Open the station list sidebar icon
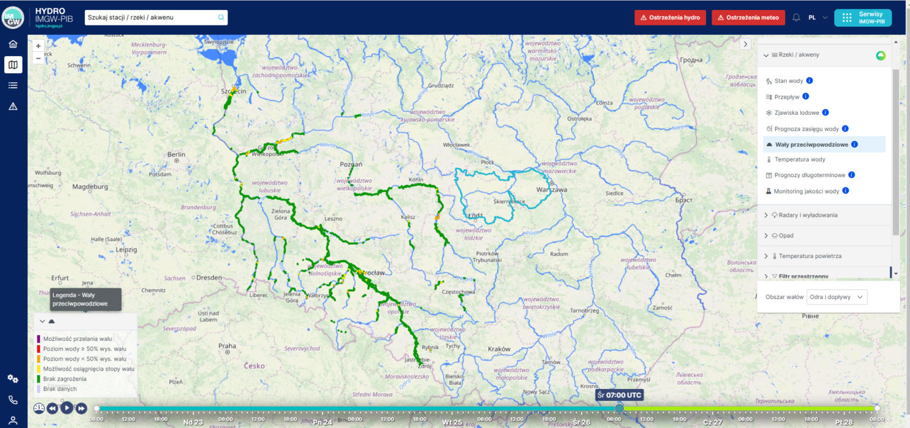This screenshot has width=910, height=428. pyautogui.click(x=13, y=85)
